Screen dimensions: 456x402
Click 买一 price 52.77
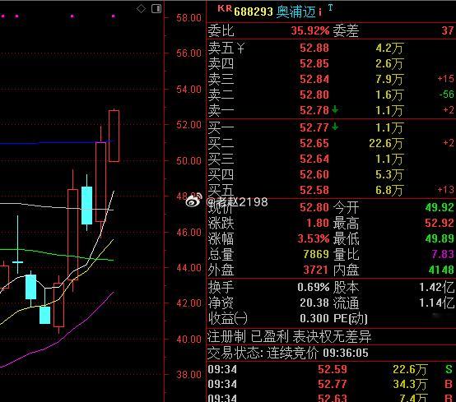click(314, 127)
